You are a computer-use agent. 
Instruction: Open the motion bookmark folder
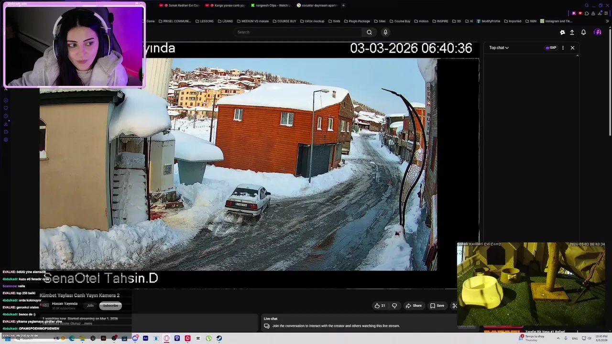(421, 21)
